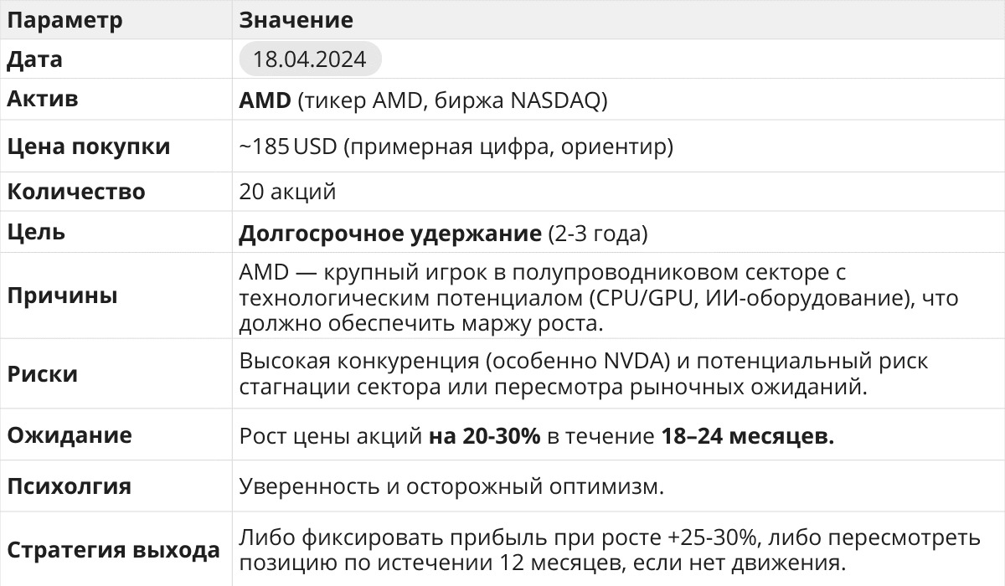Click the Долгосрочное удержание bold text
1005x586 pixels.
(389, 234)
